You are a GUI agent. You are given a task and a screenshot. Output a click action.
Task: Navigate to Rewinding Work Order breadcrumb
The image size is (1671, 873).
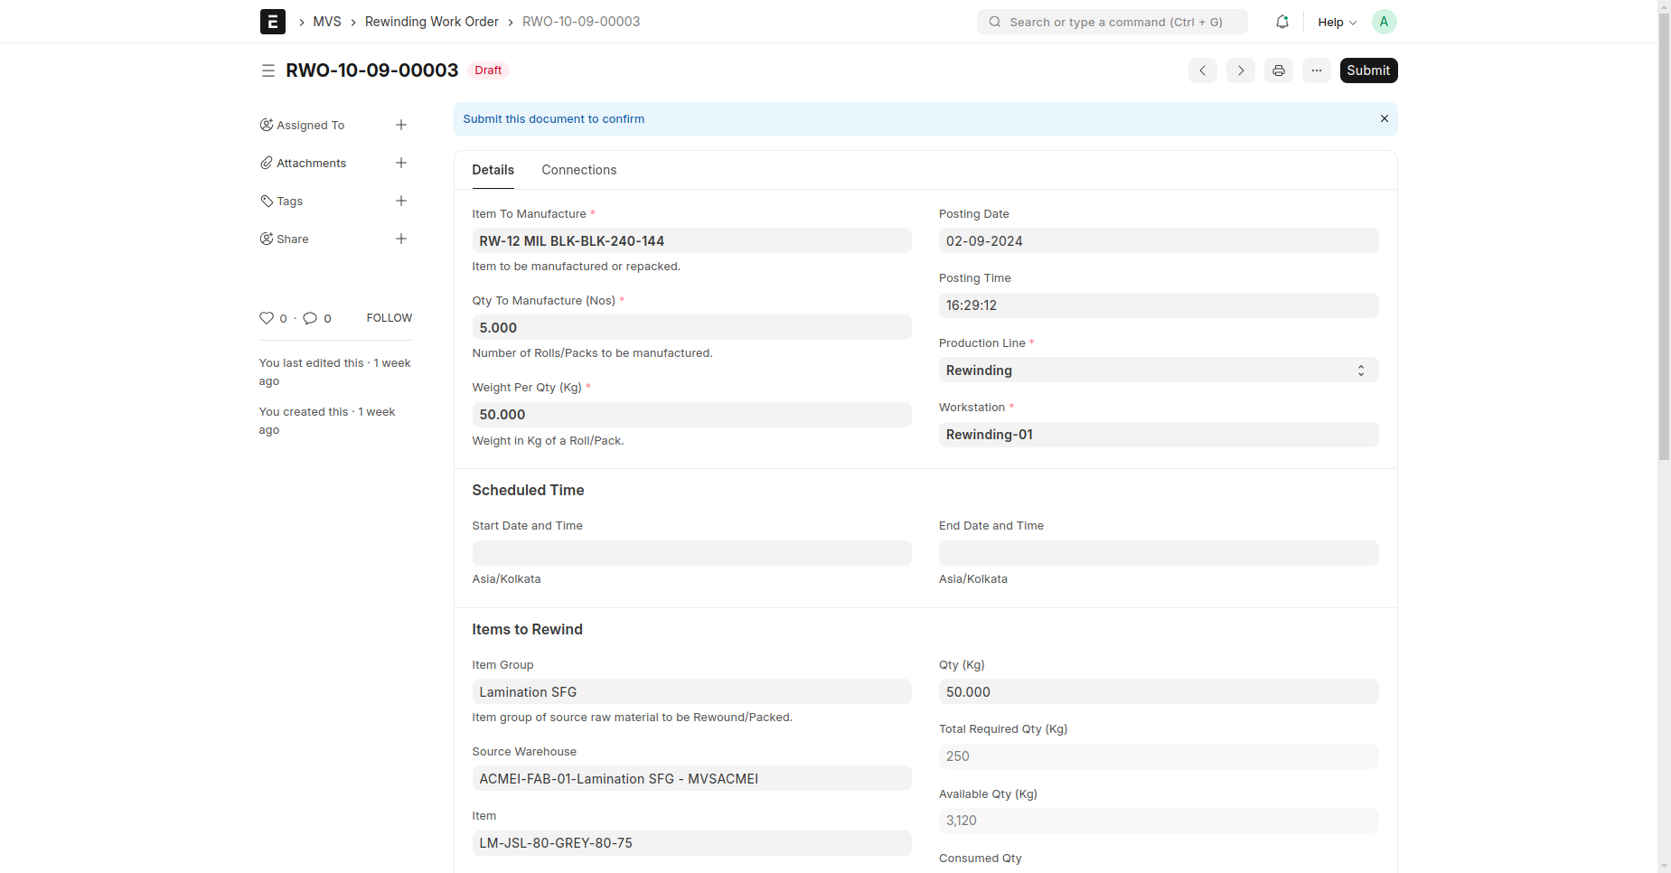pos(431,22)
